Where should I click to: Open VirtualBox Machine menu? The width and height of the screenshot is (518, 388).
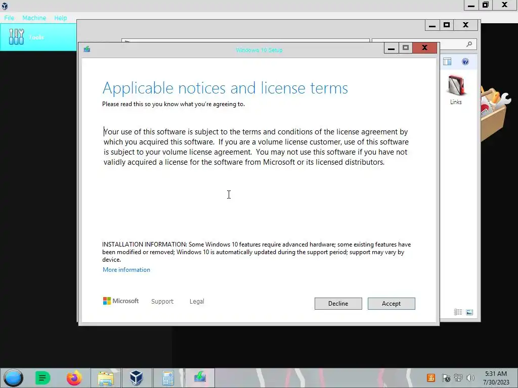[34, 18]
